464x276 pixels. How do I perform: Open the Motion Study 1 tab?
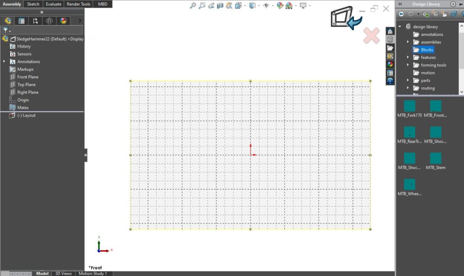[x=93, y=273]
